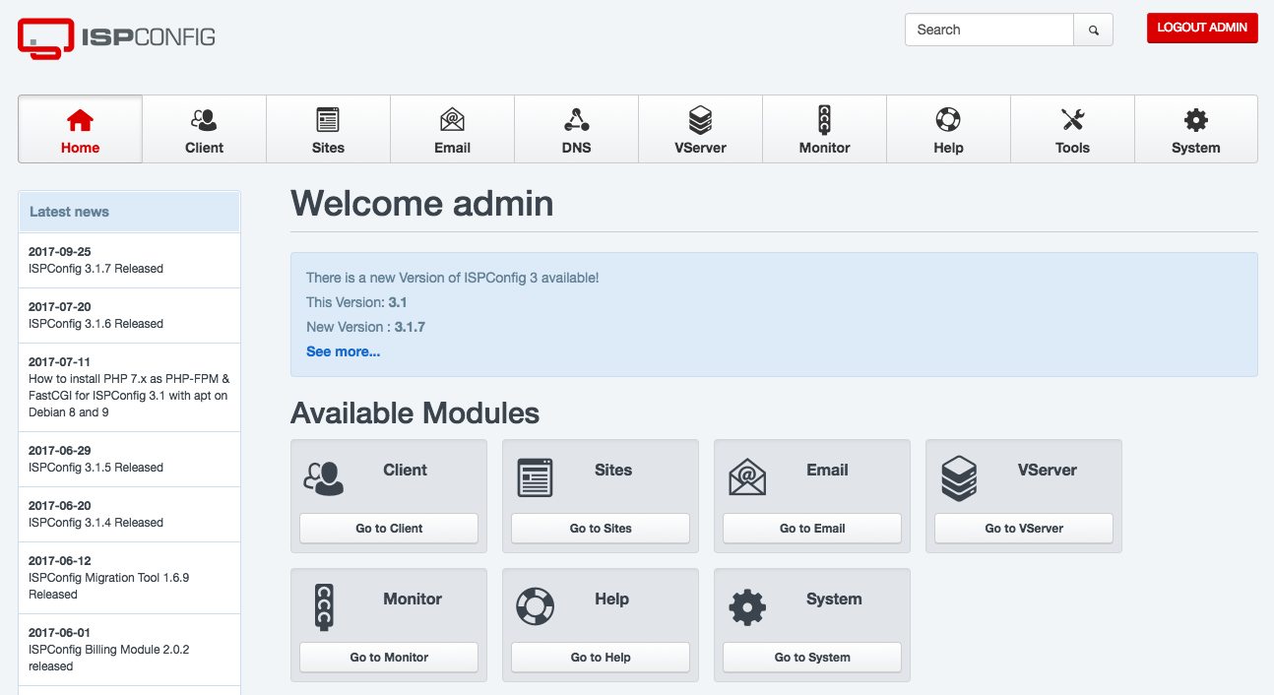Open the System navigation tab
1274x695 pixels.
1196,129
